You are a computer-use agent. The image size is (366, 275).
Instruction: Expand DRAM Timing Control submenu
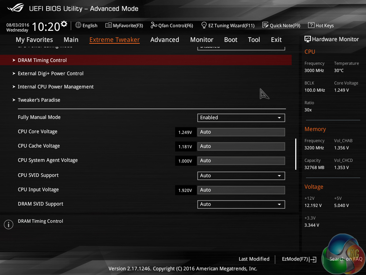click(x=146, y=60)
